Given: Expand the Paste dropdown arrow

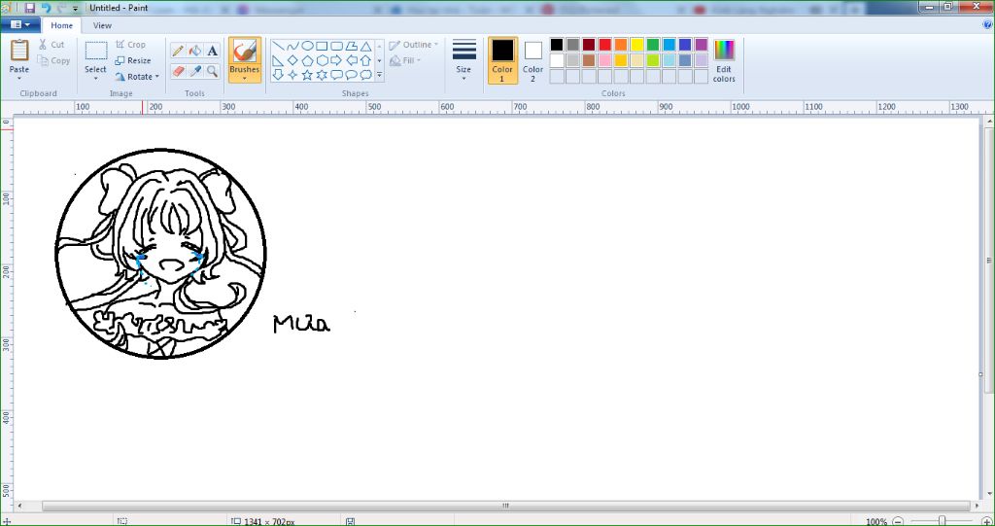Looking at the screenshot, I should click(x=19, y=79).
